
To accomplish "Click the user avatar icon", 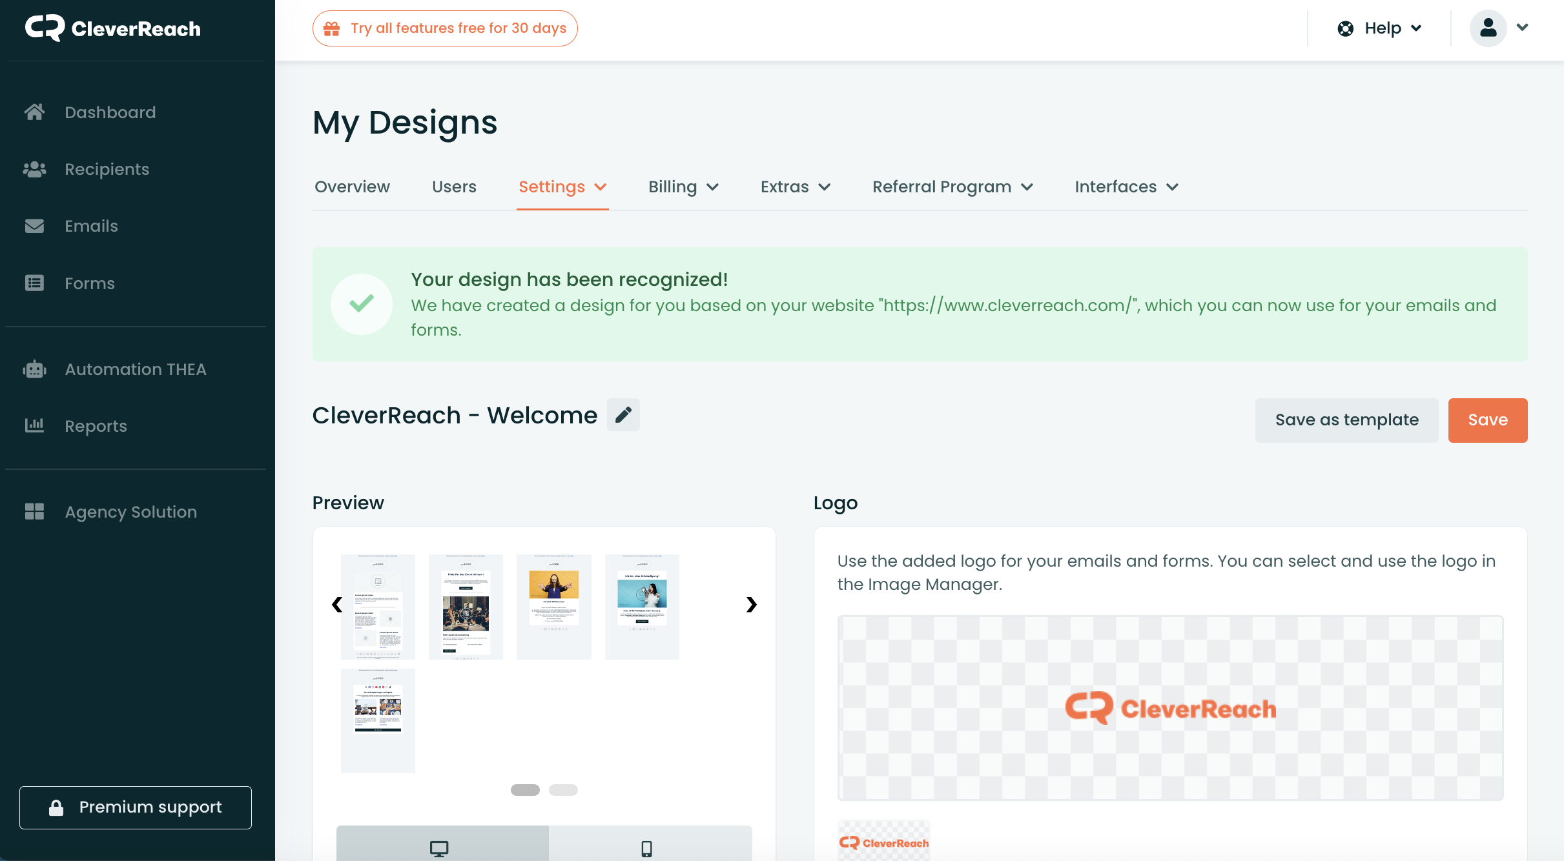I will coord(1488,28).
